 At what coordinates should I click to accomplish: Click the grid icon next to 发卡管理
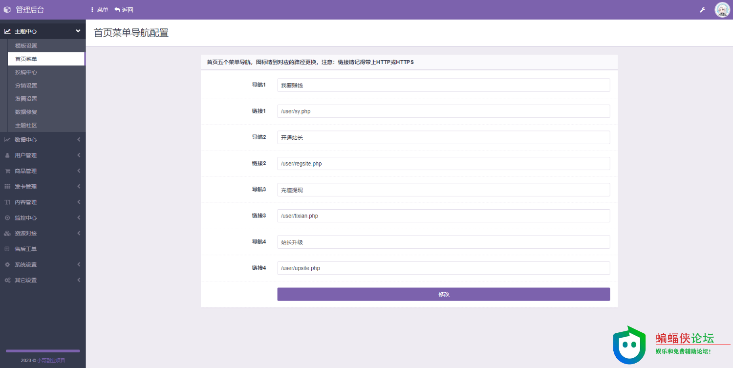pyautogui.click(x=7, y=187)
